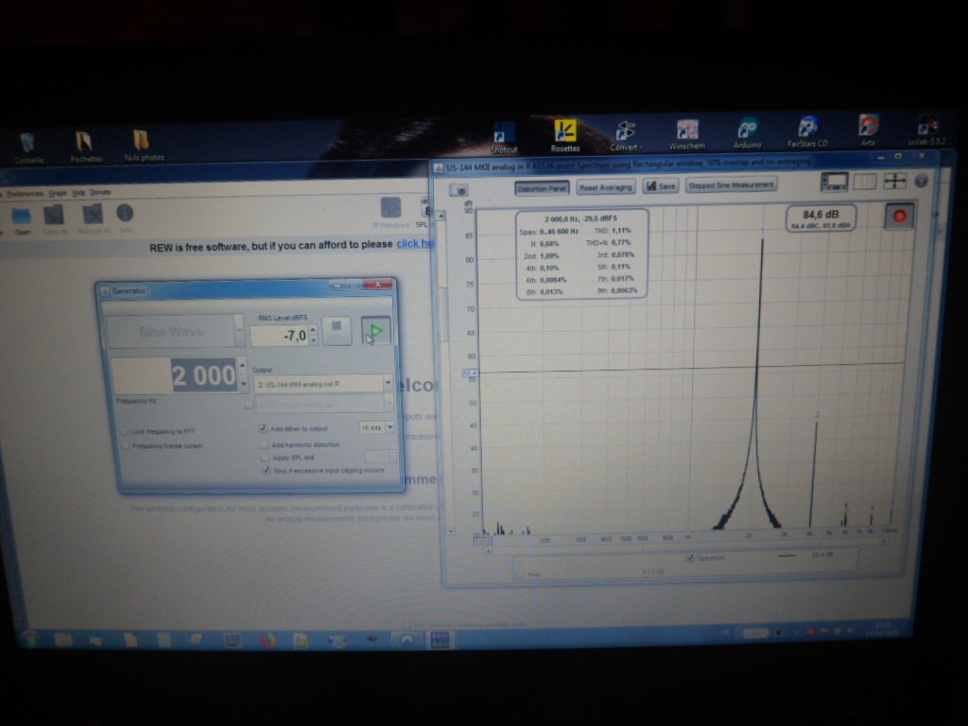This screenshot has width=968, height=726.
Task: Toggle Add dither to output checkbox
Action: click(x=264, y=428)
